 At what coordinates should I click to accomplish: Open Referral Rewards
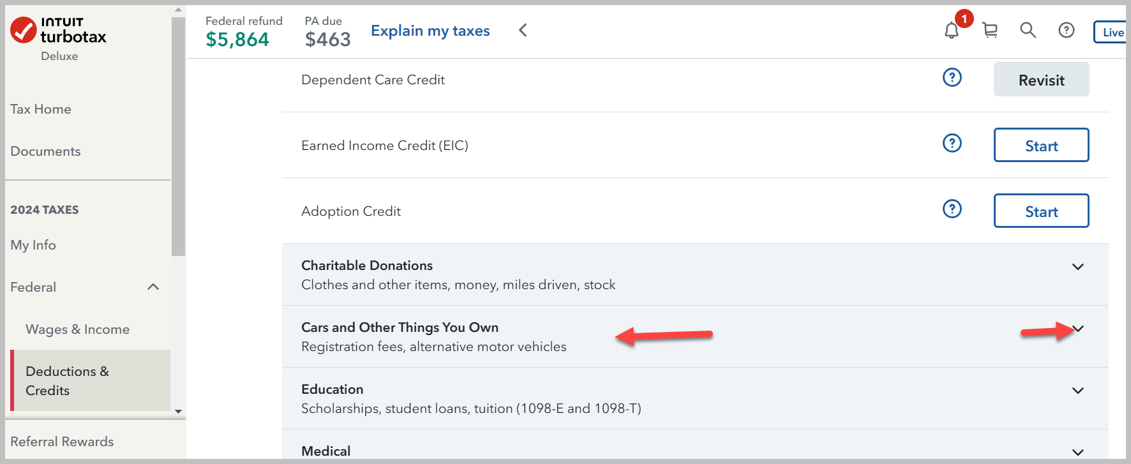coord(62,442)
